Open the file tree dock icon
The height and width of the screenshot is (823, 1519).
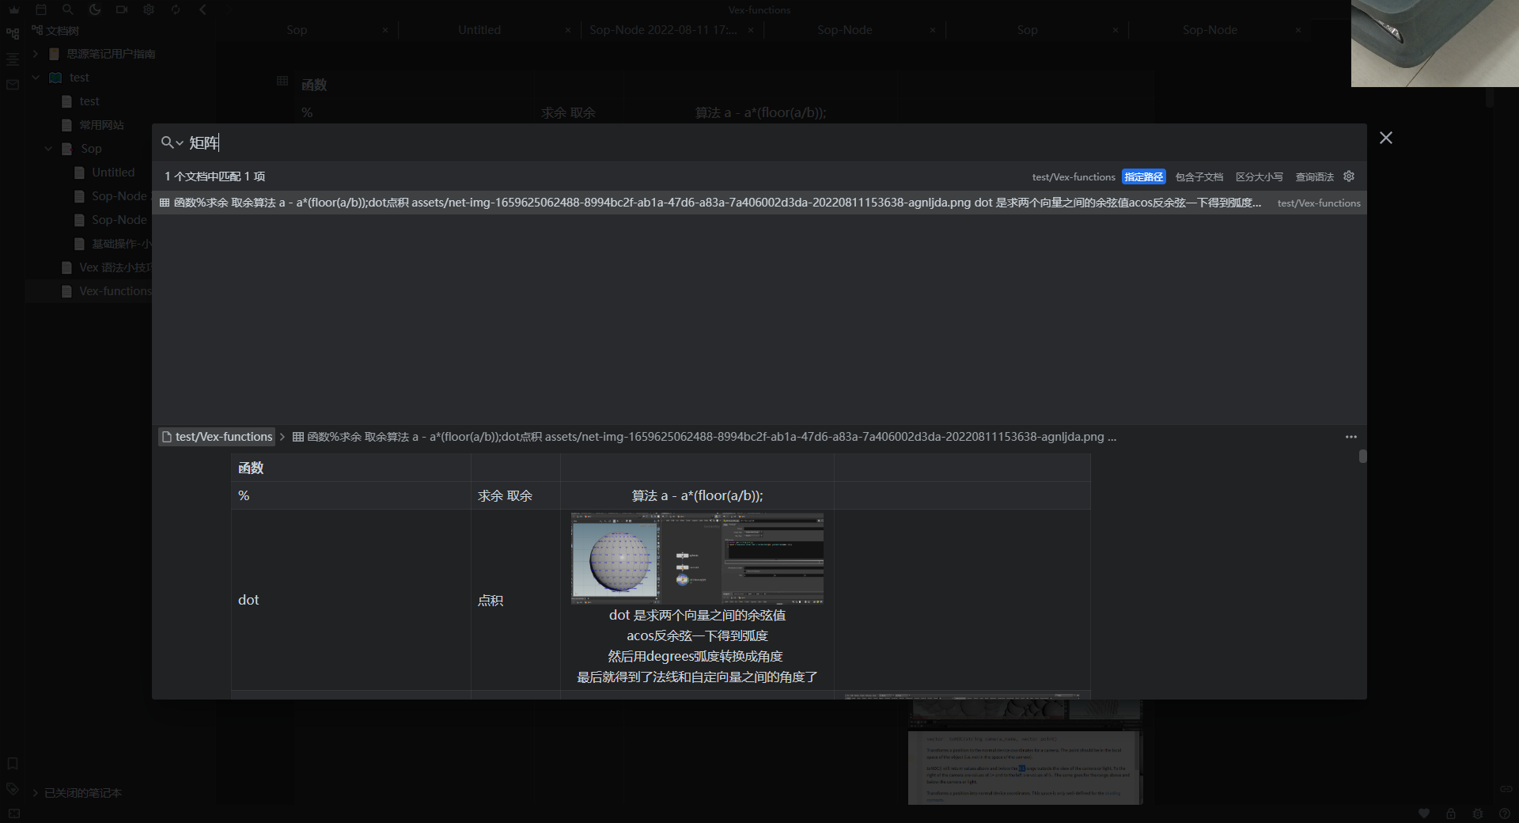click(x=13, y=33)
